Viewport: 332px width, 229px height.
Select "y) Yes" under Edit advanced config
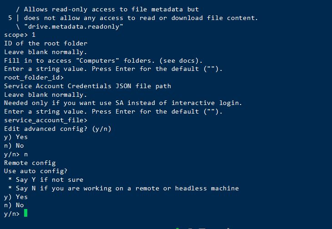point(16,137)
